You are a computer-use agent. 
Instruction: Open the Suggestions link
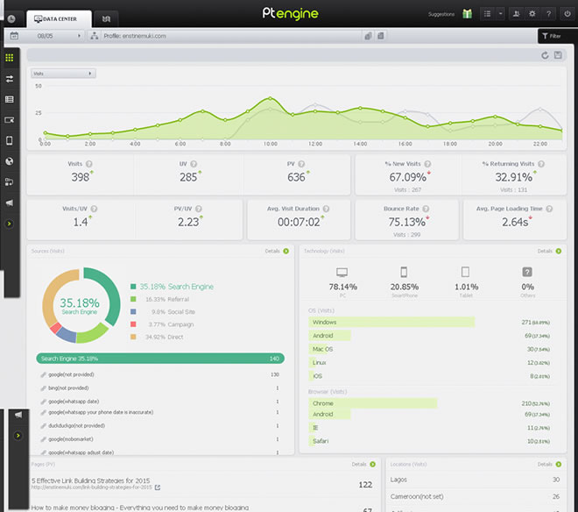tap(441, 14)
